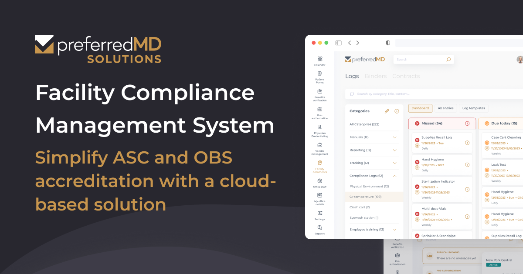Open the Log templates tab

[x=473, y=108]
